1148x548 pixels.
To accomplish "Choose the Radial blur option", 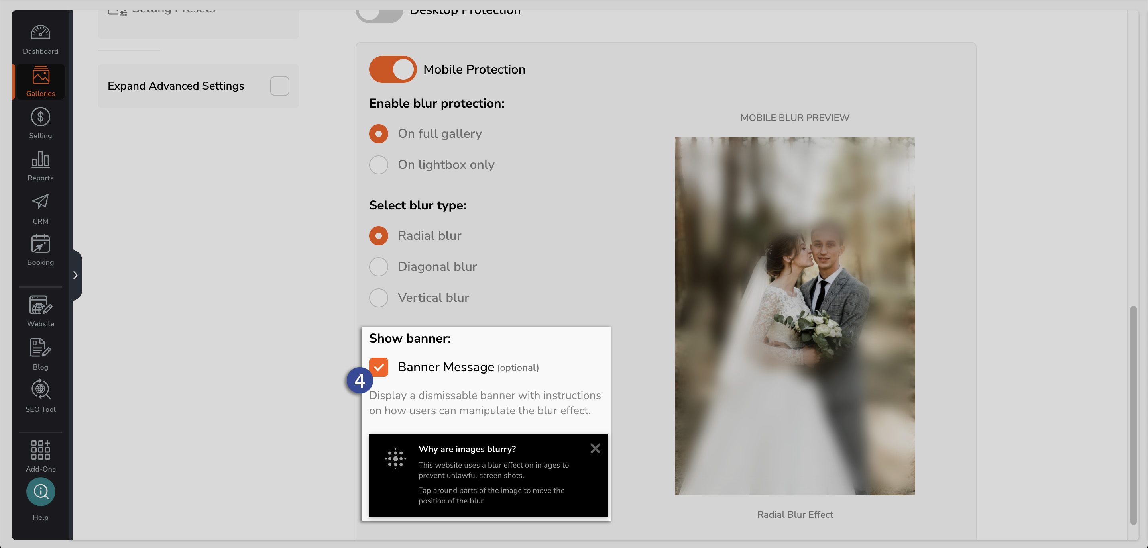I will pyautogui.click(x=378, y=235).
